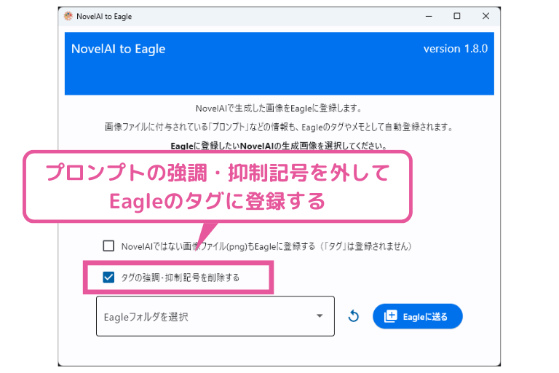Click the line Eagleに登録したいNovelAIの生成画像を選択してください
Screen dimensions: 559x373
click(x=279, y=146)
